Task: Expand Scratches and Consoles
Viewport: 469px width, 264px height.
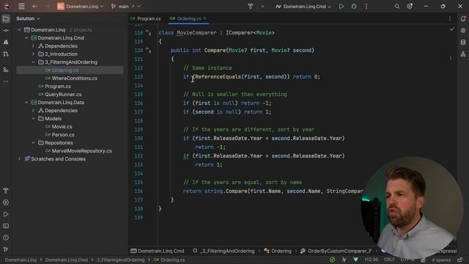Action: pos(20,159)
